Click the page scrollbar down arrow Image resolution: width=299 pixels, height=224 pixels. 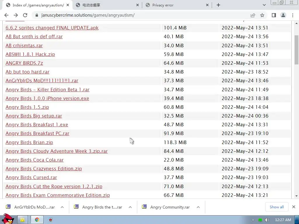coord(296,196)
